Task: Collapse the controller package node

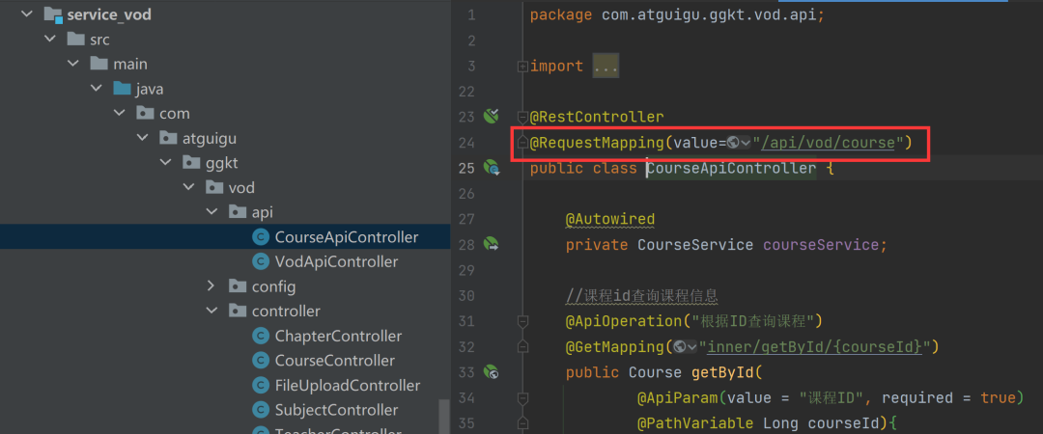Action: [x=212, y=312]
